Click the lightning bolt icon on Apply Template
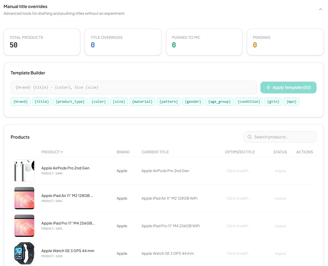 coord(268,88)
